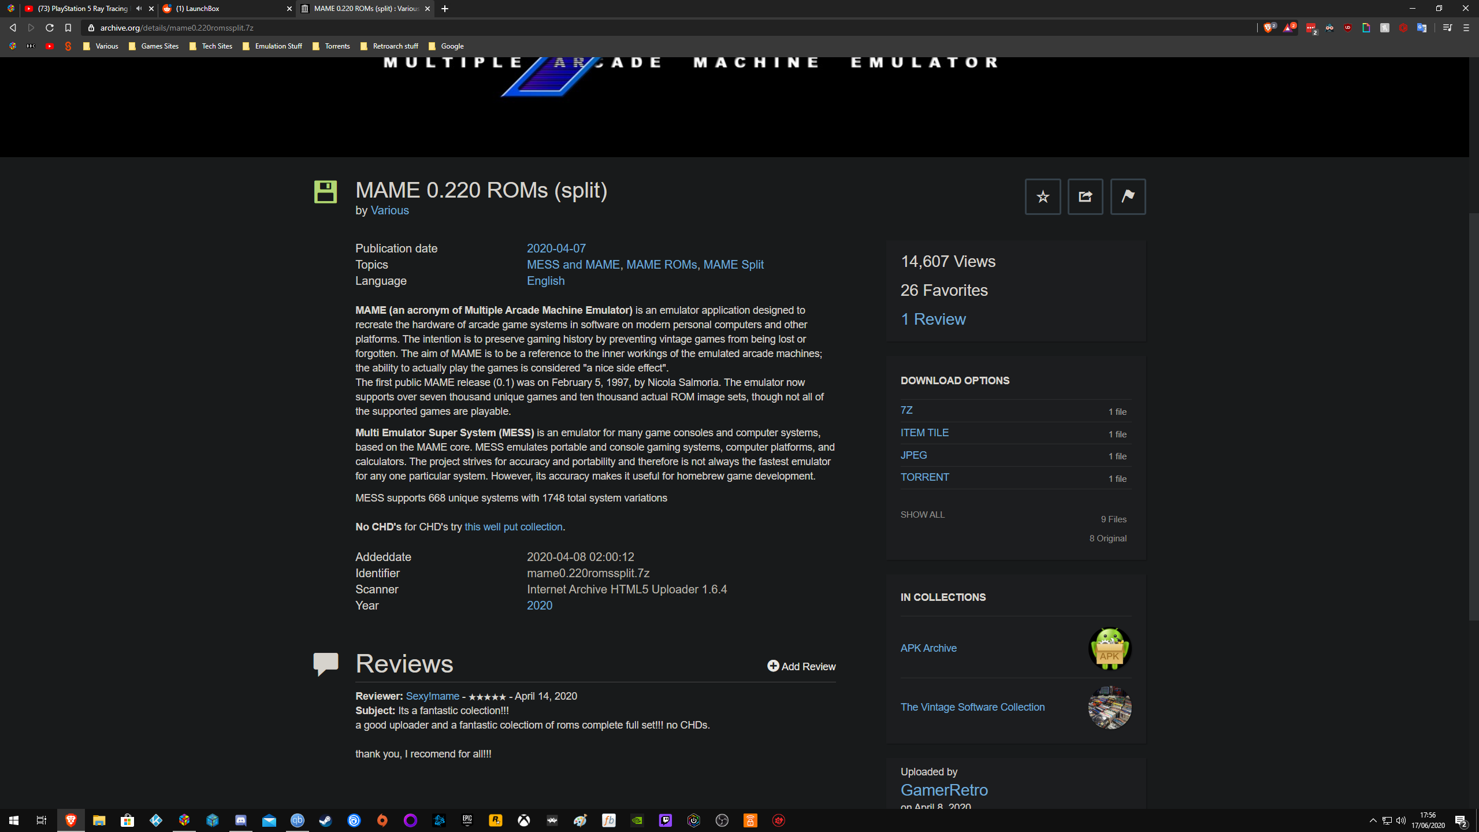
Task: Open the Google bookmarks folder
Action: (446, 46)
